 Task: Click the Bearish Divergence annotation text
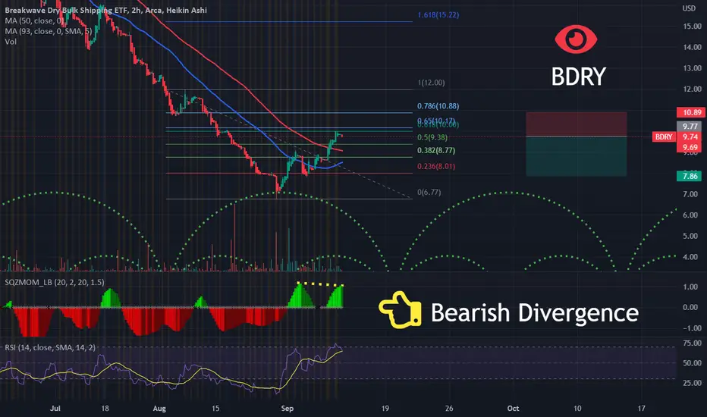[535, 312]
